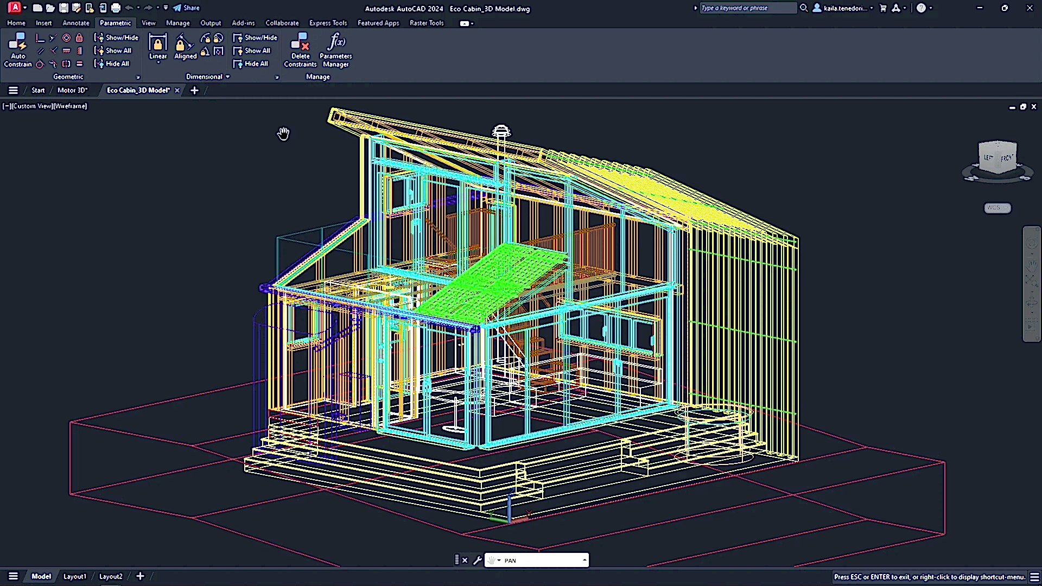1042x586 pixels.
Task: Click the [-] viewport control
Action: point(7,106)
